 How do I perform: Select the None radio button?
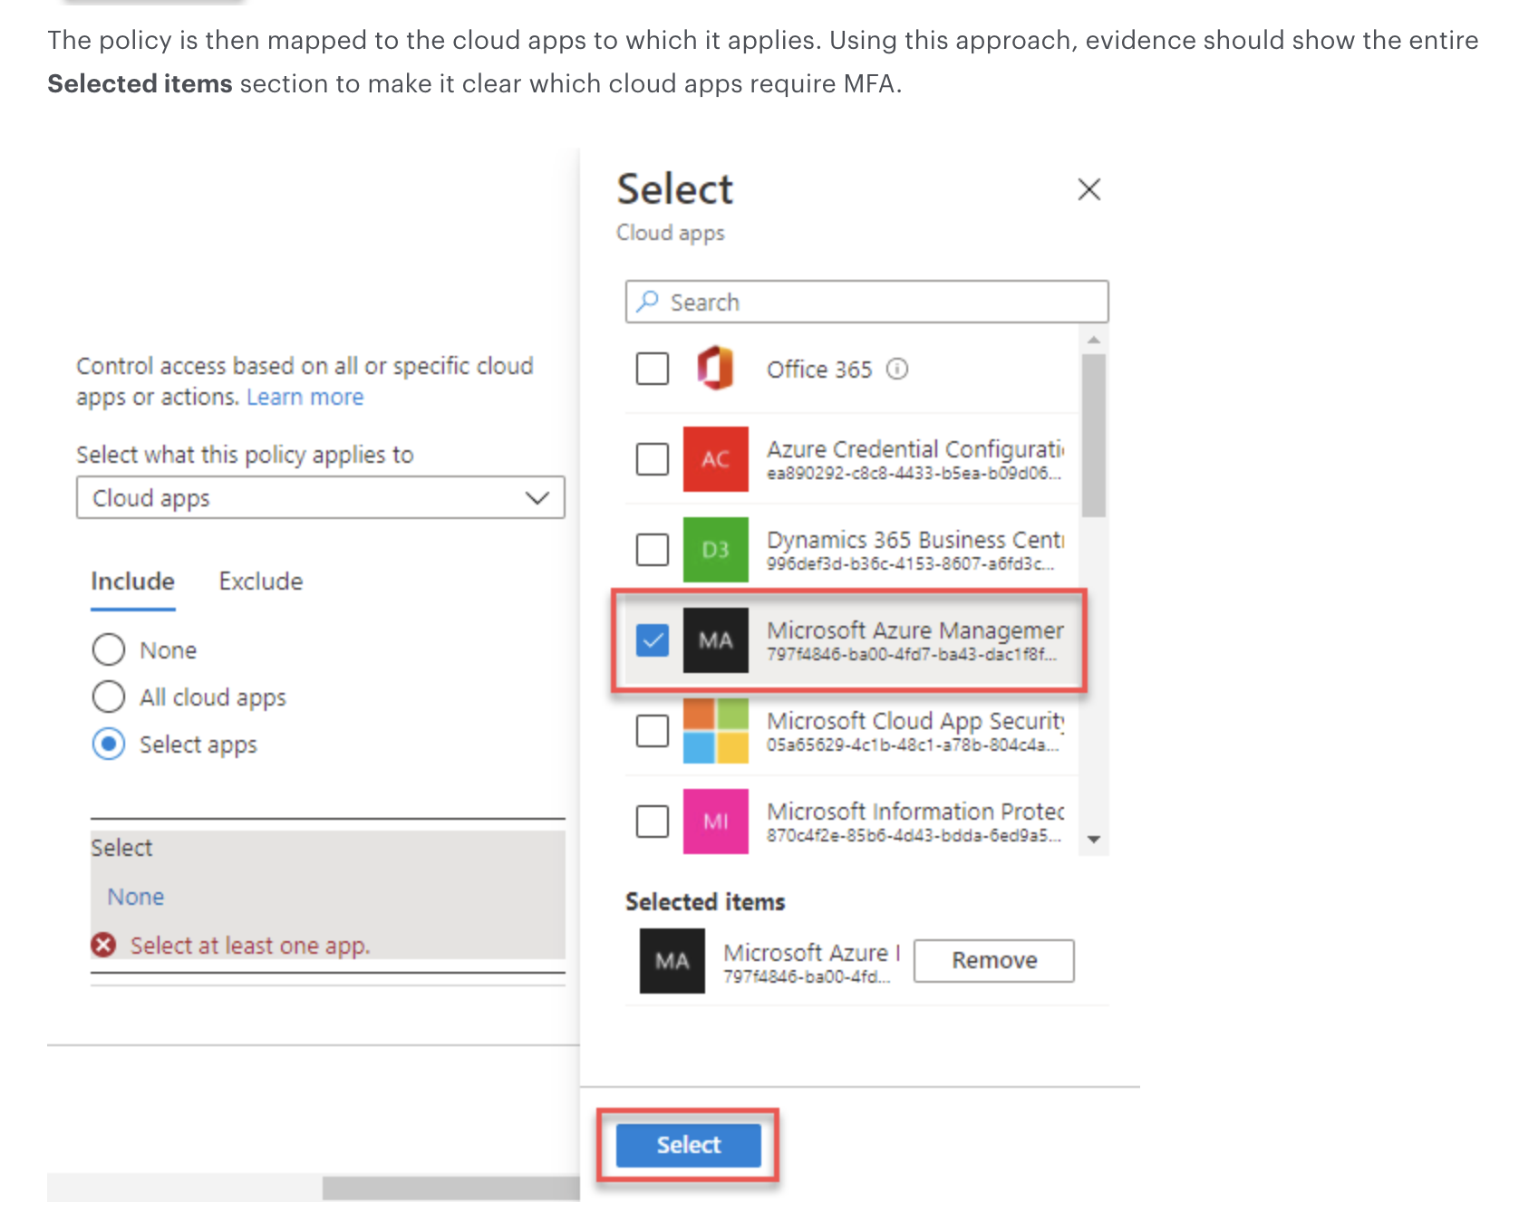tap(109, 649)
